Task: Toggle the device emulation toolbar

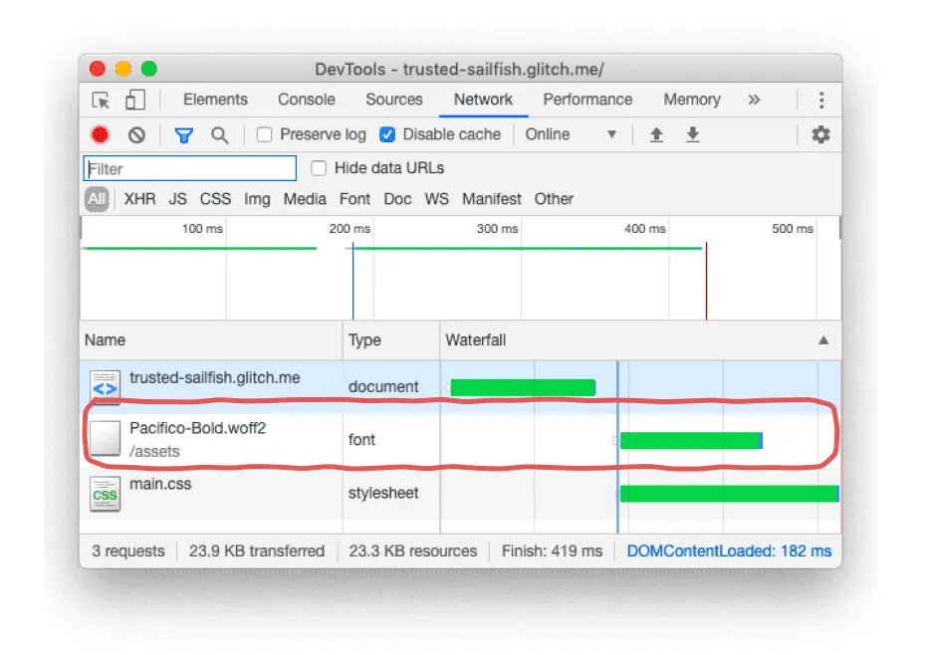Action: click(134, 100)
